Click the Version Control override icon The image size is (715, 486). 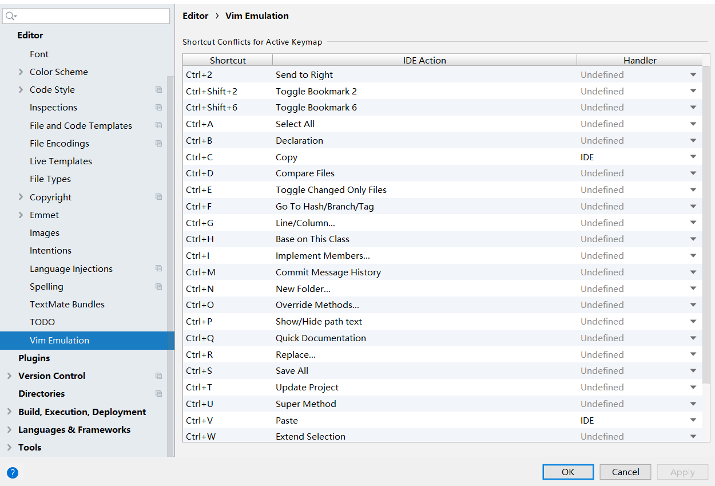click(x=158, y=376)
